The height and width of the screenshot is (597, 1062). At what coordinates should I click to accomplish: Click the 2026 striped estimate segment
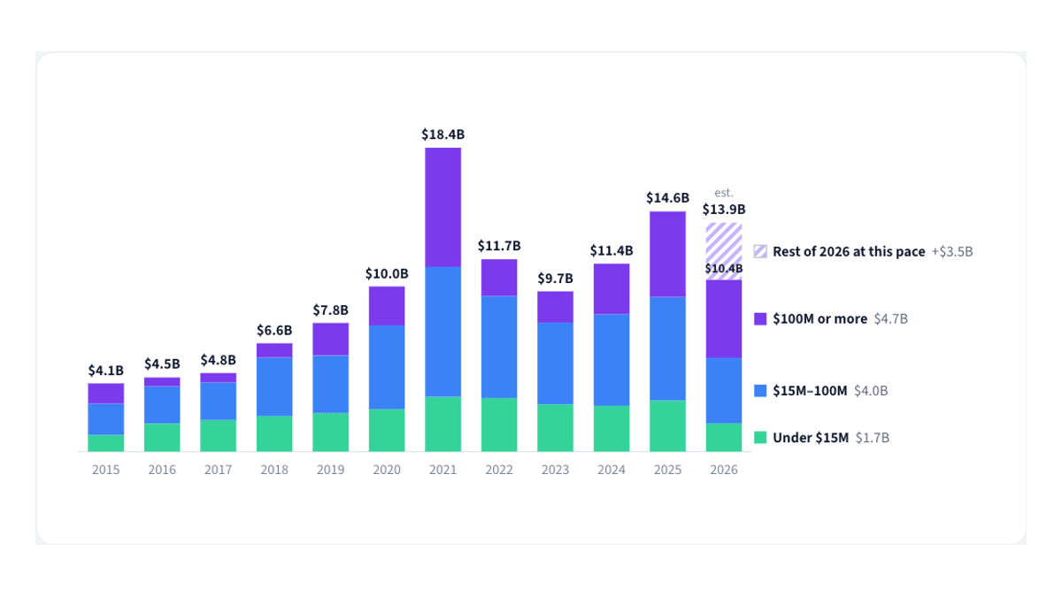(x=724, y=251)
